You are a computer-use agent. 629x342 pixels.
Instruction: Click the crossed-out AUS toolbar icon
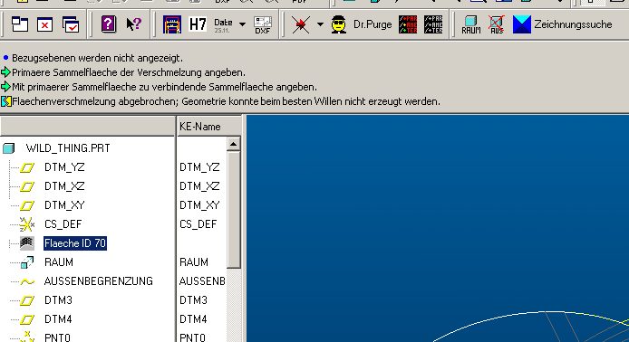(497, 24)
